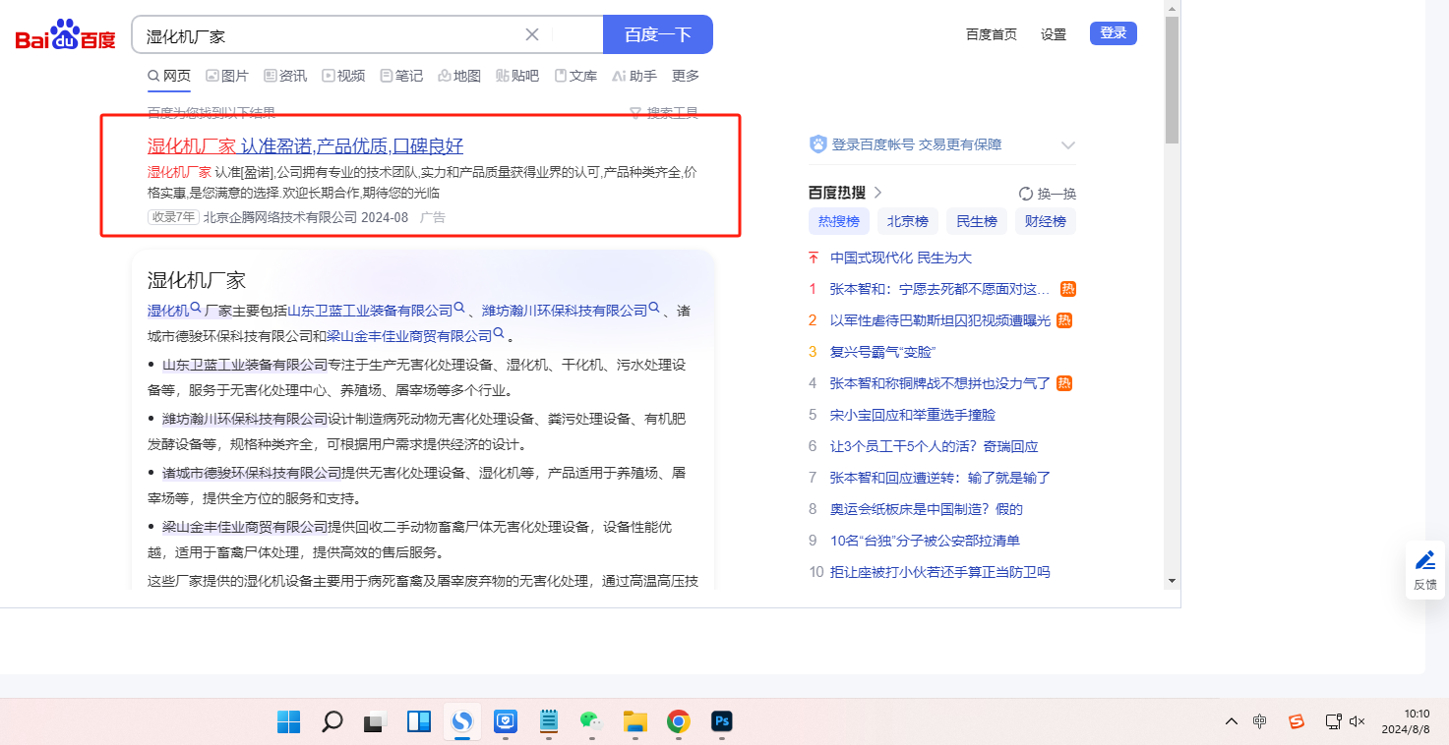
Task: Open WeChat from the taskbar
Action: click(x=590, y=722)
